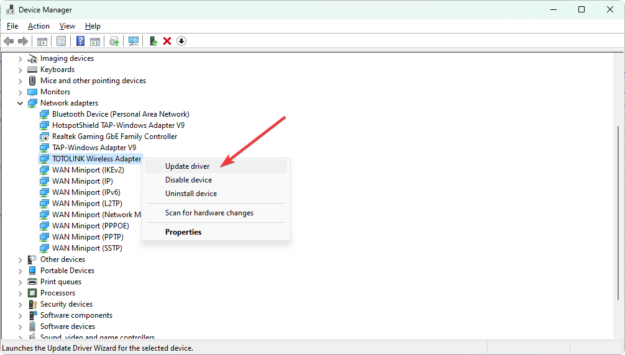The width and height of the screenshot is (625, 355).
Task: Click the Realtek Gaming GbE controller's disabled-device icon
Action: point(44,137)
